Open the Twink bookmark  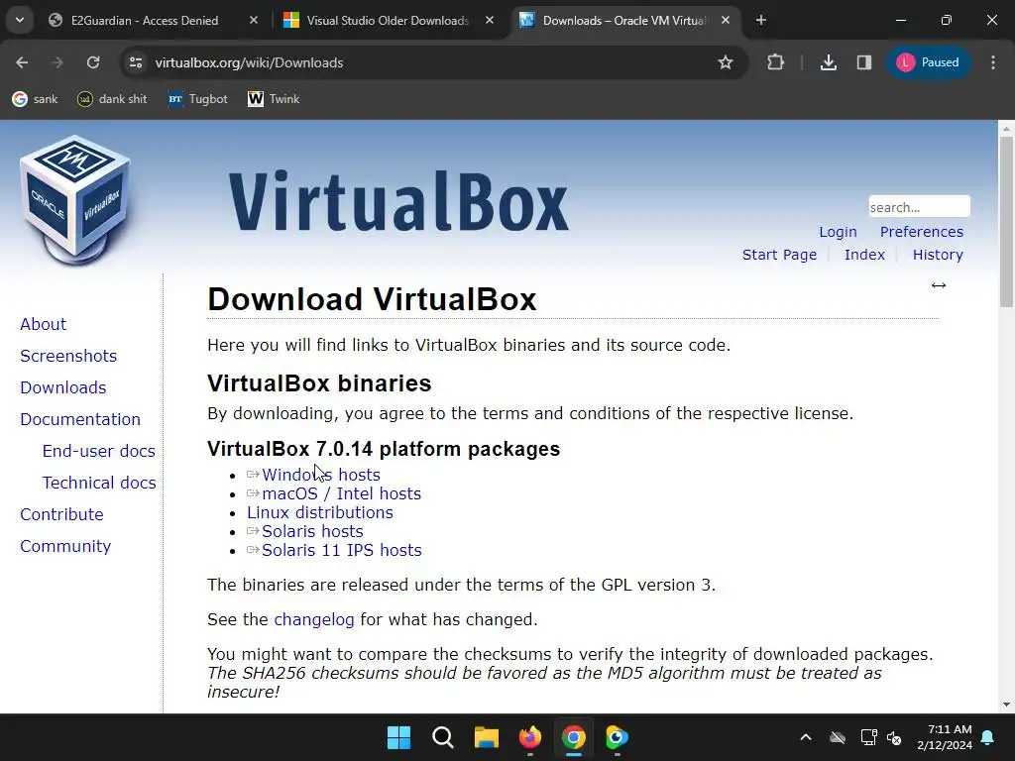[x=274, y=99]
